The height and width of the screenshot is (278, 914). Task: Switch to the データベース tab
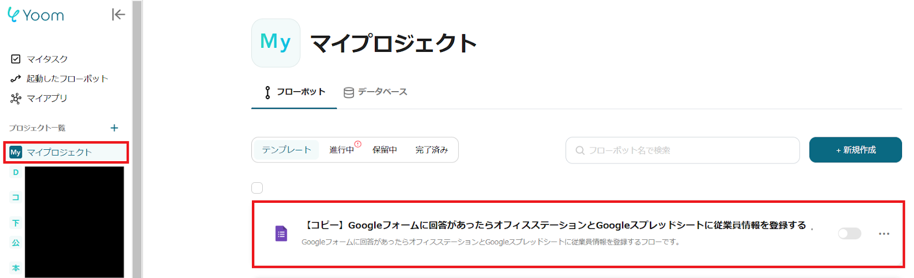375,92
